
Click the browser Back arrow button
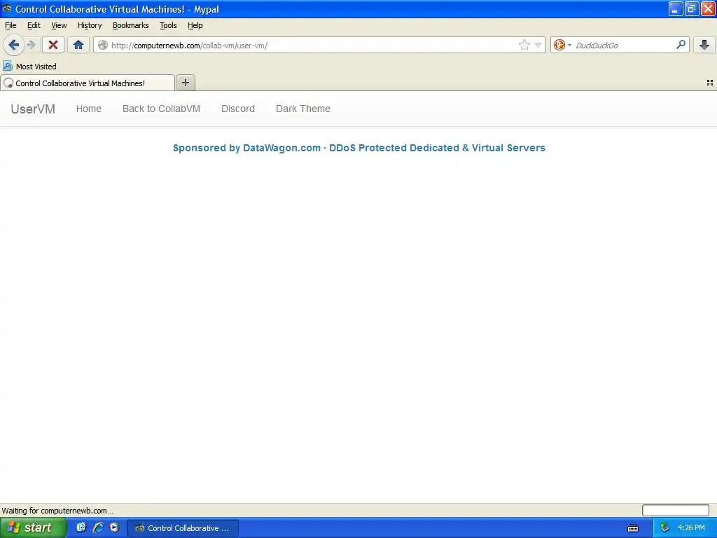coord(14,45)
